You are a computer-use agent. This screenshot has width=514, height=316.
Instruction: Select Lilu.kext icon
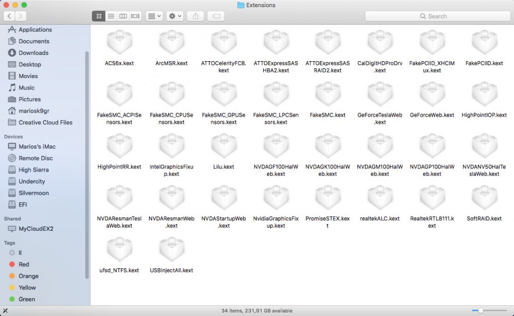224,146
